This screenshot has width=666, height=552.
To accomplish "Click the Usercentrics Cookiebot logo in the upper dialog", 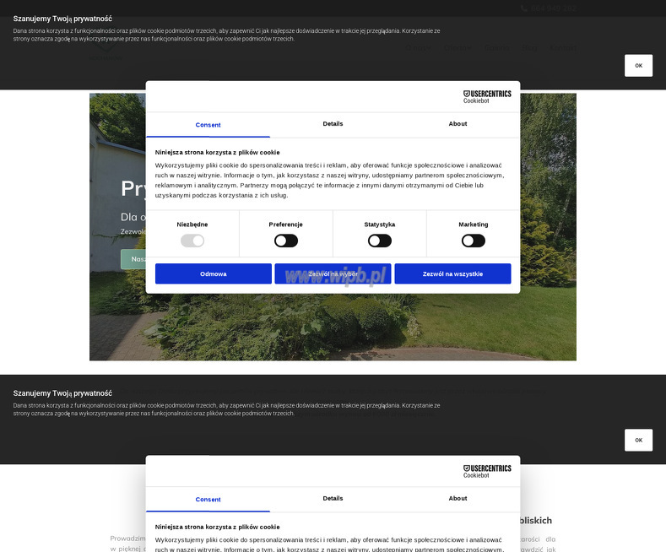I will (487, 97).
